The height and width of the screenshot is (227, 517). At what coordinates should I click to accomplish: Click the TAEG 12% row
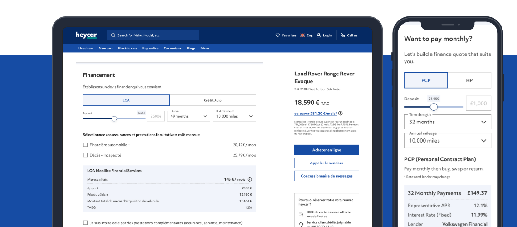pos(170,207)
